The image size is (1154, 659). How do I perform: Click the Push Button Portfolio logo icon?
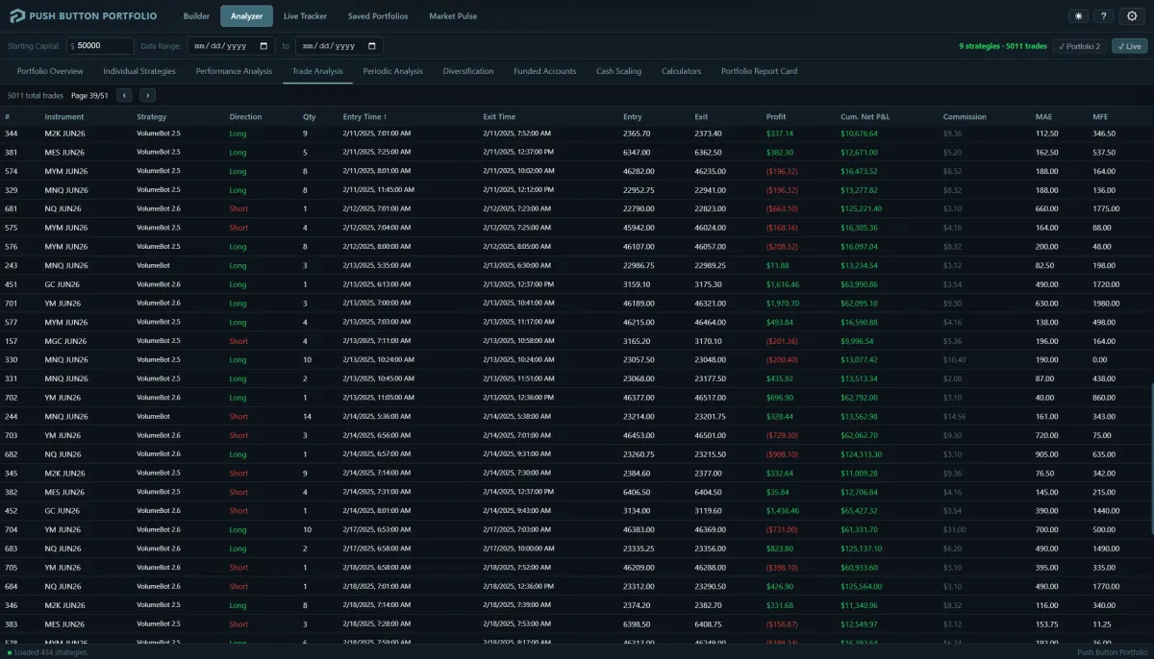pyautogui.click(x=17, y=16)
